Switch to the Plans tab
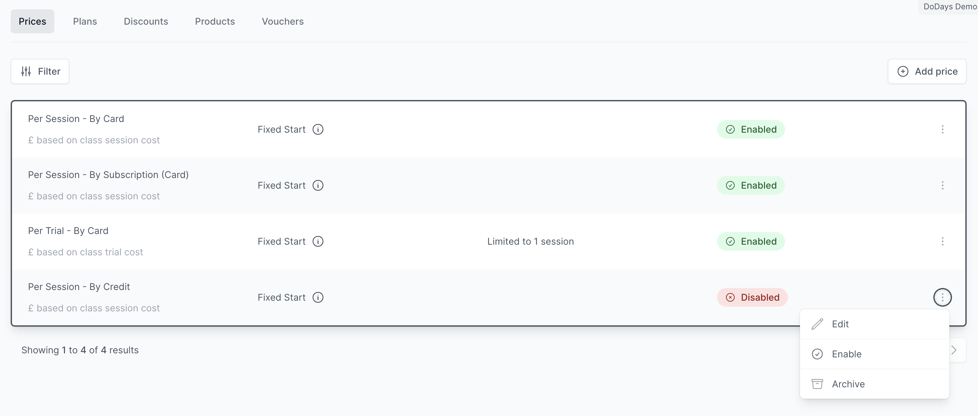978x416 pixels. click(x=85, y=21)
